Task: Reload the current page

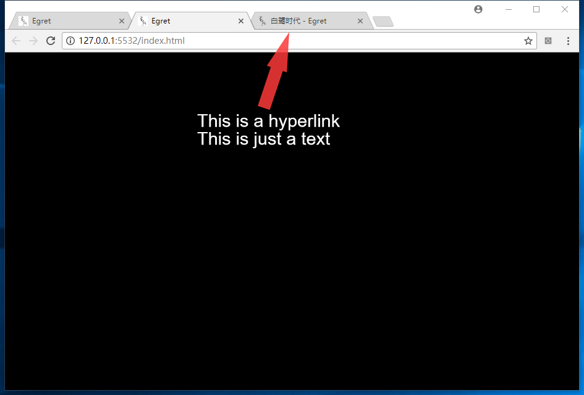Action: tap(51, 41)
